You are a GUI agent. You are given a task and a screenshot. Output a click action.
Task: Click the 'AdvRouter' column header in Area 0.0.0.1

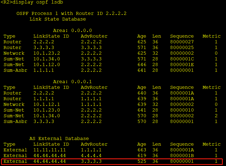pos(94,87)
